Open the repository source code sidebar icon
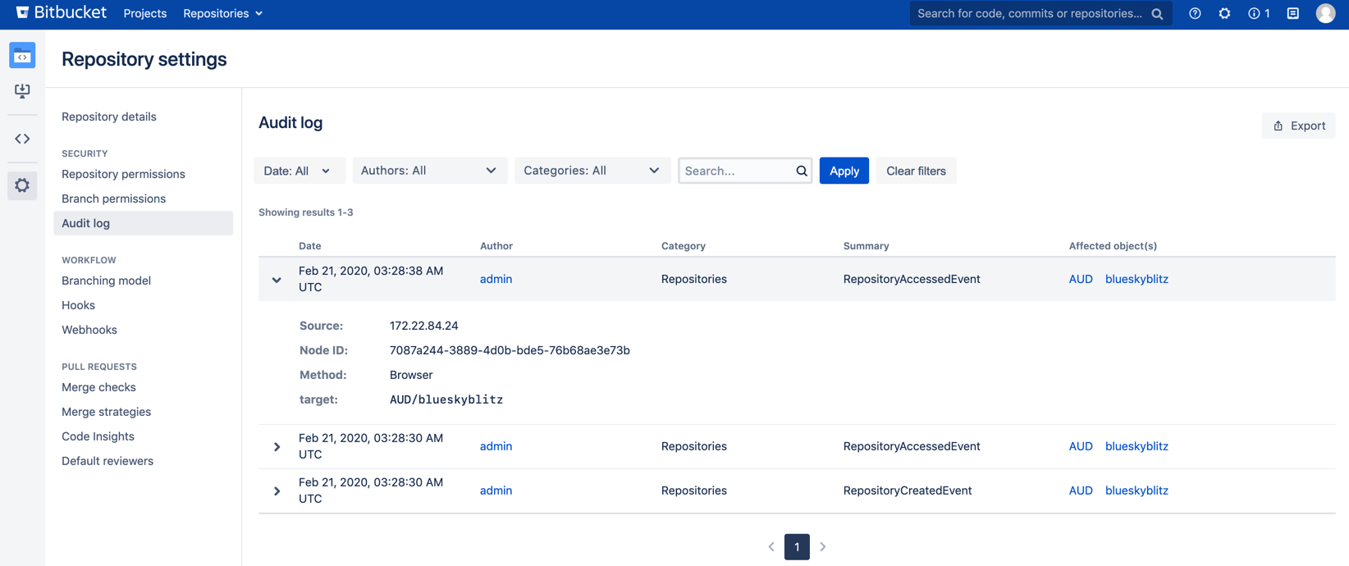Screen dimensions: 1349x566 point(22,139)
